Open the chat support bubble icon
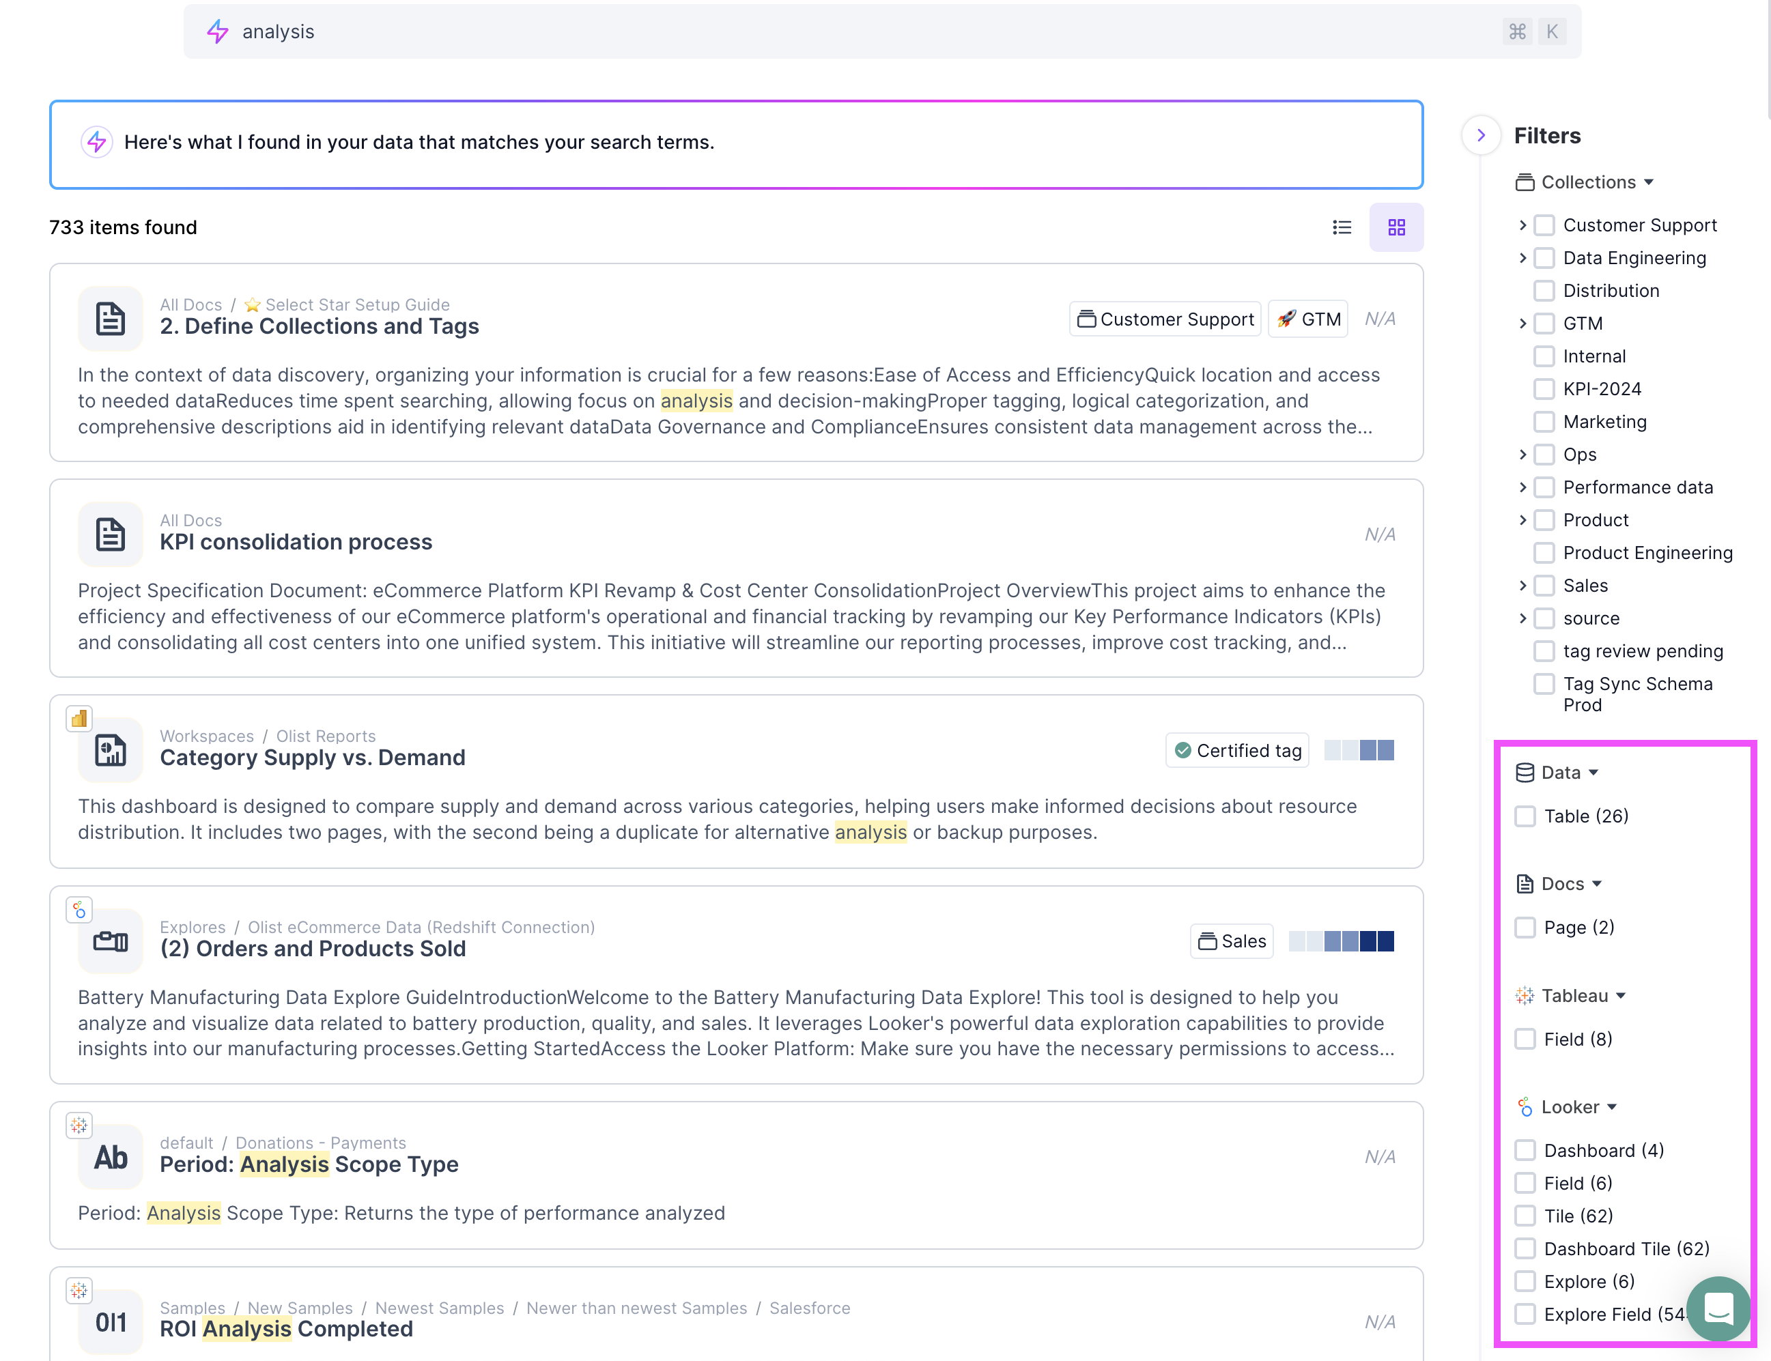This screenshot has height=1361, width=1771. point(1718,1308)
